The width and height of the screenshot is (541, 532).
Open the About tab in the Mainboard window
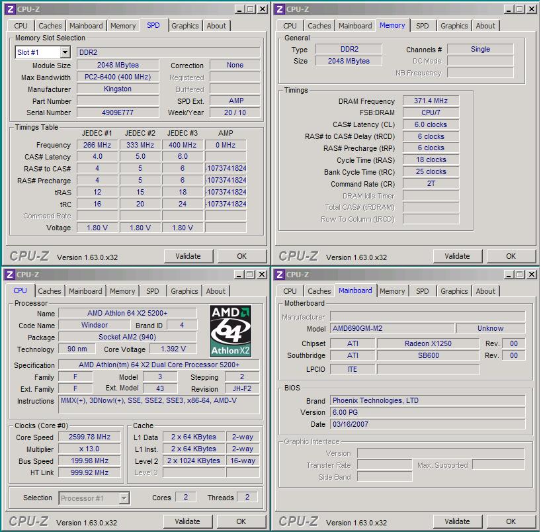[485, 291]
